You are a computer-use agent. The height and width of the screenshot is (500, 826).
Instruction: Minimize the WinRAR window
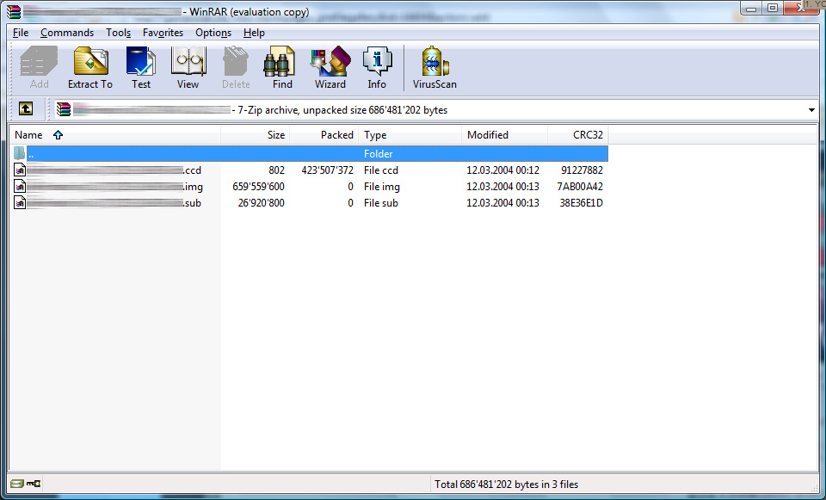coord(751,8)
